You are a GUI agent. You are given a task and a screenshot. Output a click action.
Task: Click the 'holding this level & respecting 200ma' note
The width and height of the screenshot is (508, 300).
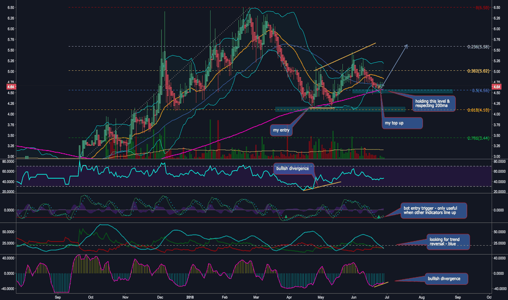[x=433, y=104]
